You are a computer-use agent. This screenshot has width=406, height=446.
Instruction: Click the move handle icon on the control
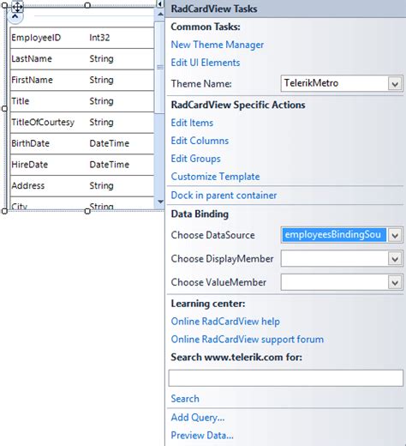[17, 7]
